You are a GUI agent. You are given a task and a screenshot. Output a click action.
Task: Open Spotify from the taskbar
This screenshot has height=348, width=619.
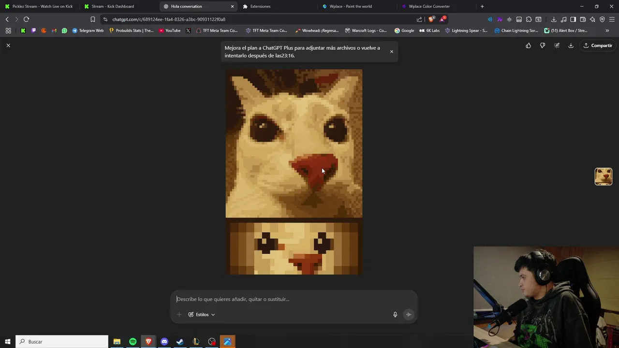133,342
